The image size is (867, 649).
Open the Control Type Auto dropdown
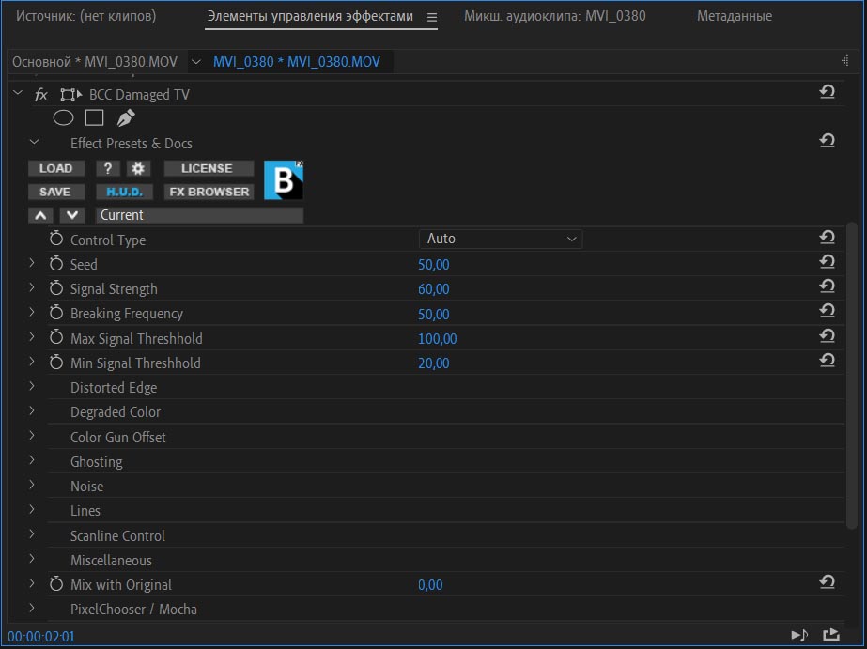(x=501, y=239)
